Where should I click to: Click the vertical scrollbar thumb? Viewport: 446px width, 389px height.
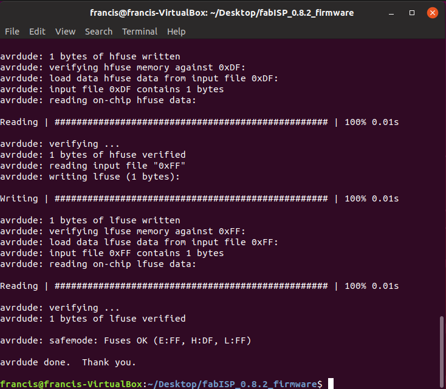pyautogui.click(x=442, y=352)
